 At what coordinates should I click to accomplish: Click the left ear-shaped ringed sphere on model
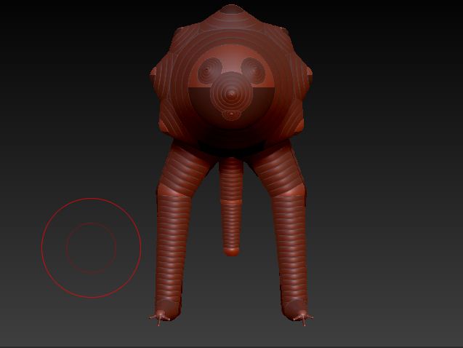click(209, 71)
